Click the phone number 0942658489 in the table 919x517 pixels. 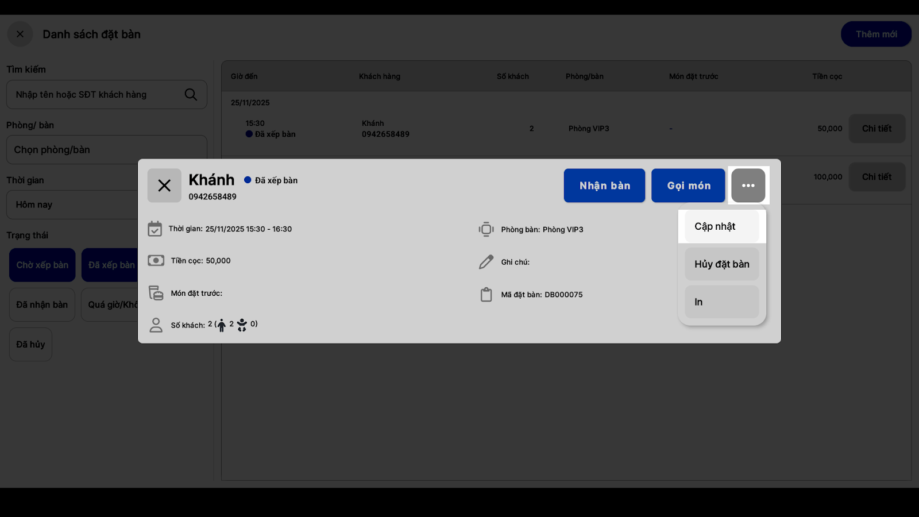(385, 134)
